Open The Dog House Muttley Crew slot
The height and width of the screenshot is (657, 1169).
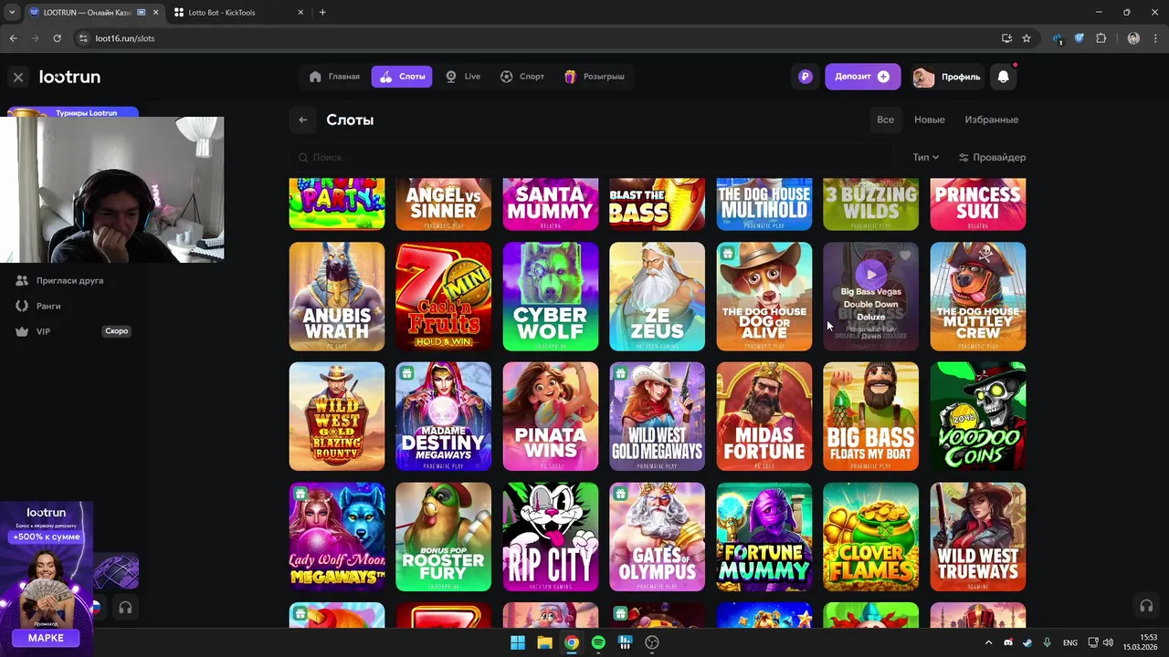point(978,297)
